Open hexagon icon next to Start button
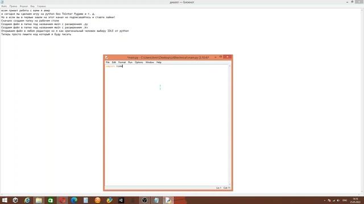The image size is (364, 204). click(15, 200)
